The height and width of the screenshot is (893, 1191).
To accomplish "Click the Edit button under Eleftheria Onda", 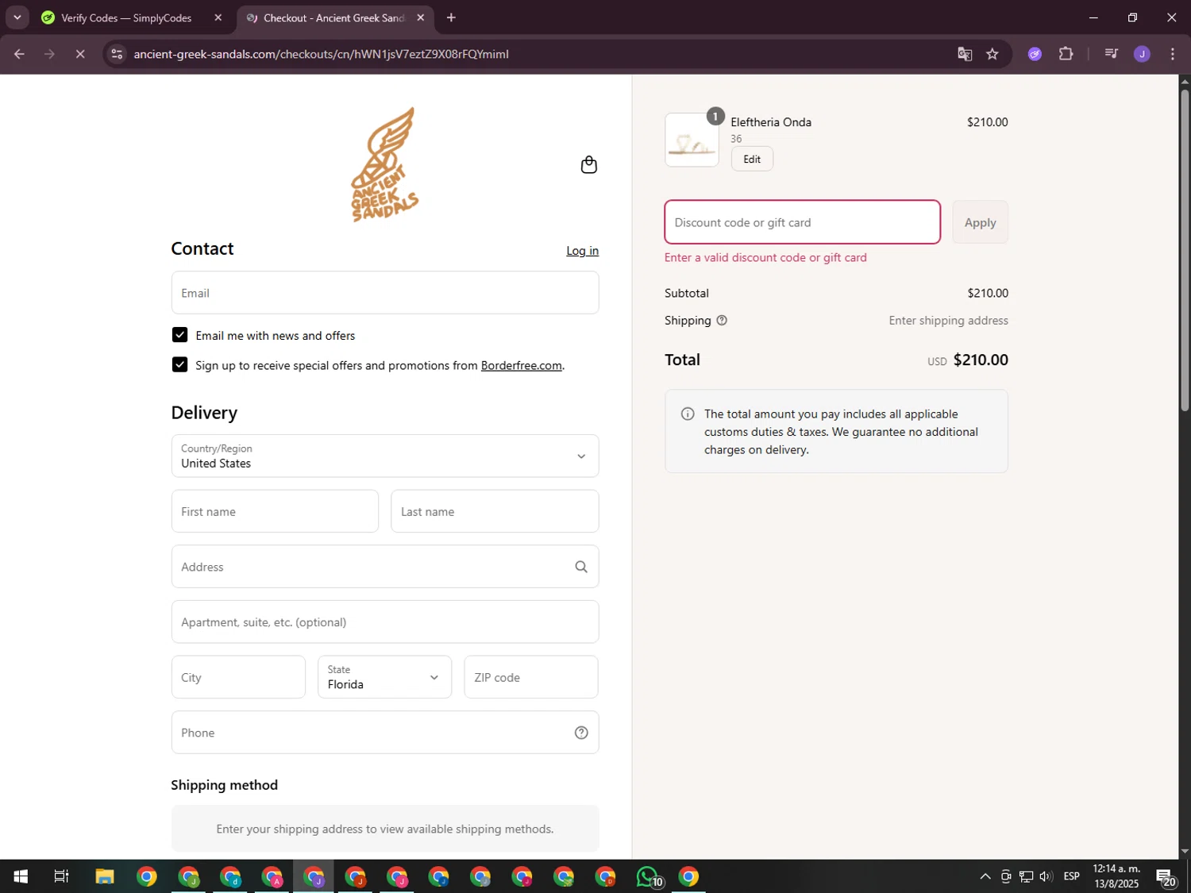I will click(752, 159).
